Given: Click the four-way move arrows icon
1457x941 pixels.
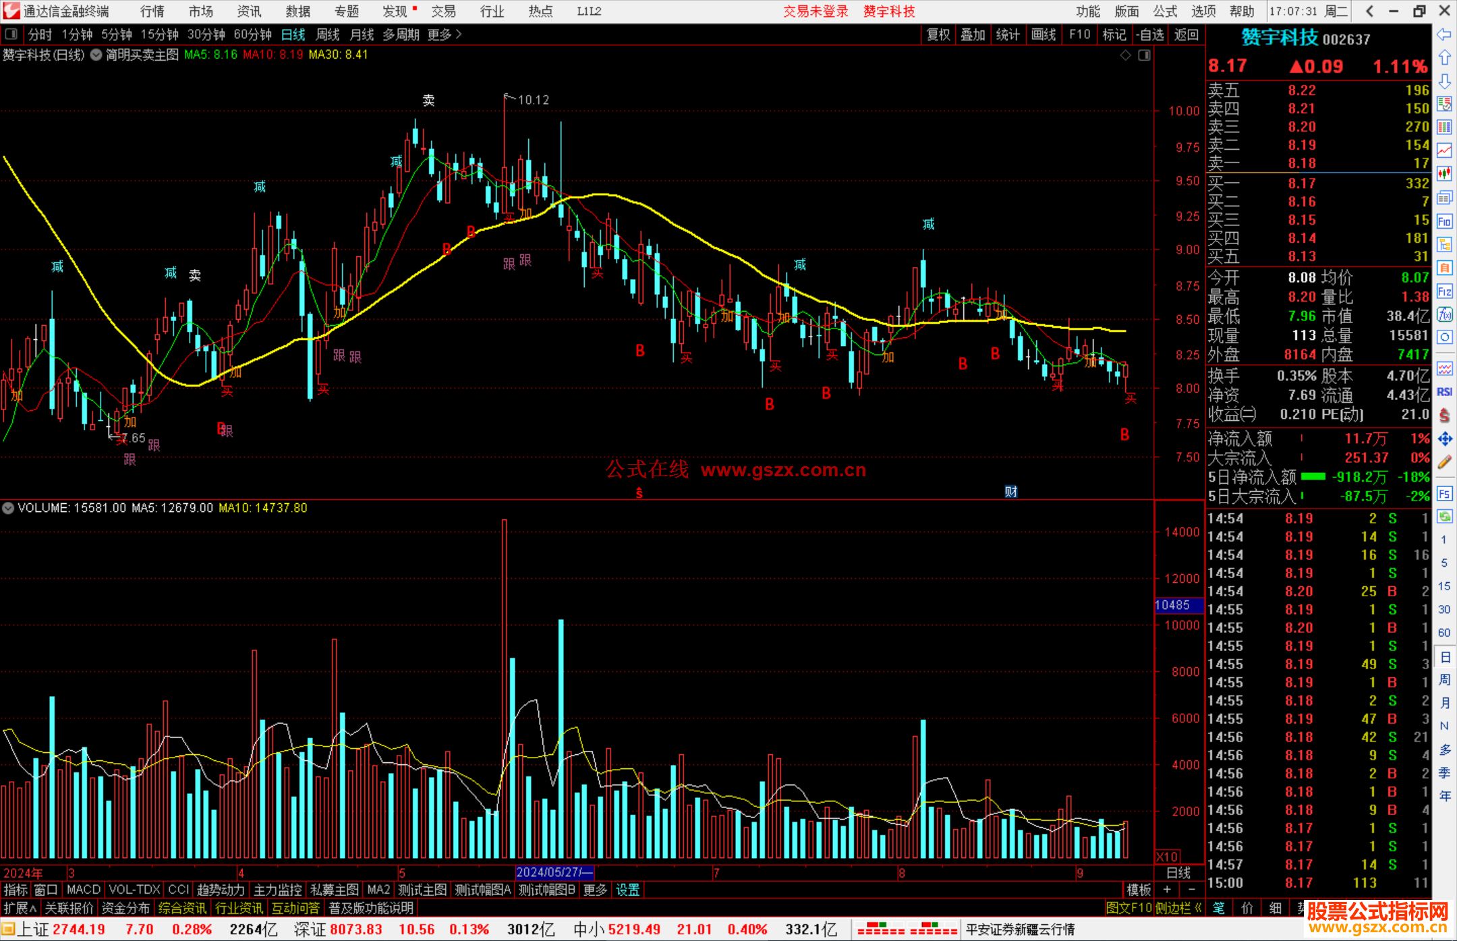Looking at the screenshot, I should point(1444,439).
